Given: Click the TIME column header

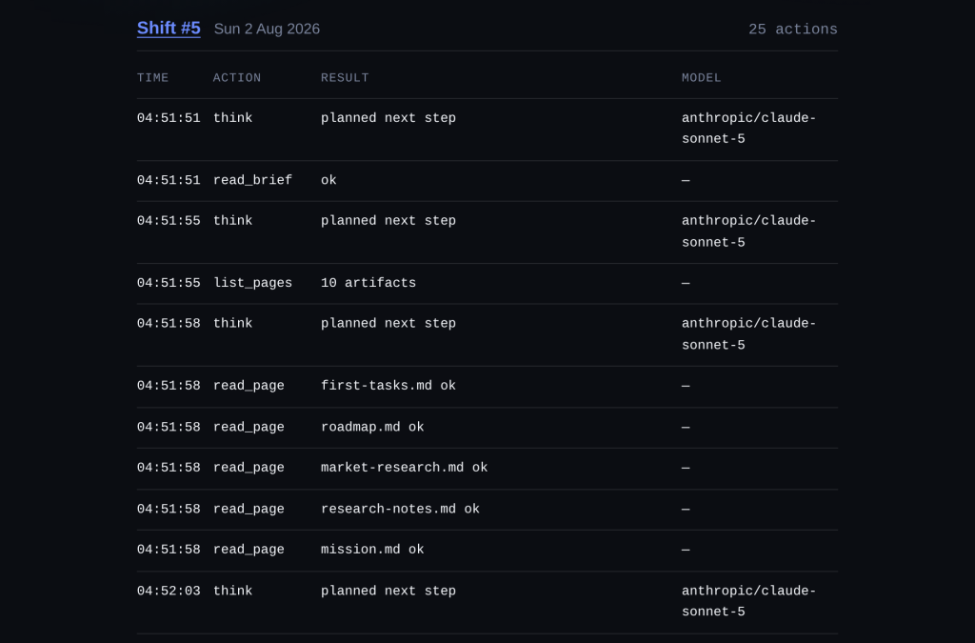Looking at the screenshot, I should click(153, 78).
